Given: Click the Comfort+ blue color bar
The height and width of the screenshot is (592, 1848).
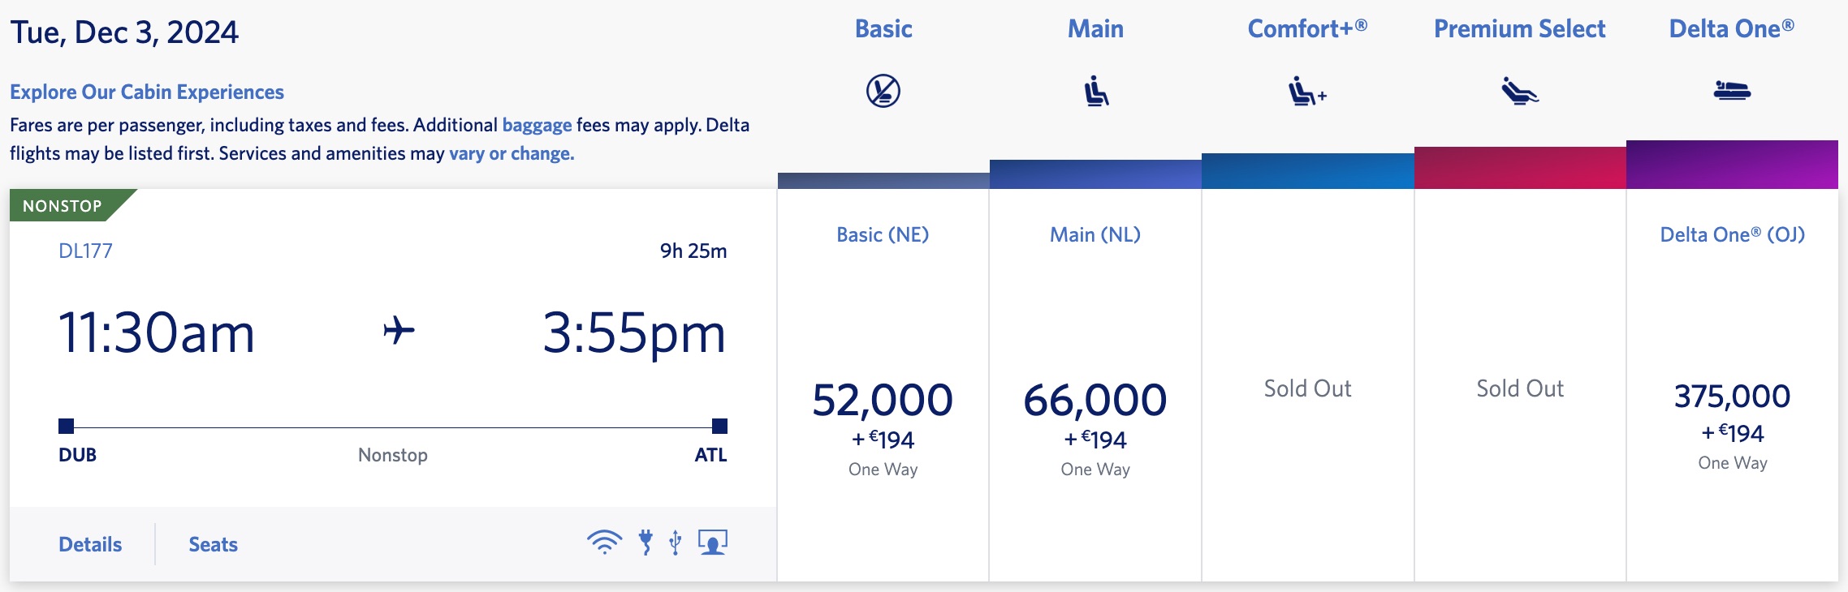Looking at the screenshot, I should point(1308,171).
